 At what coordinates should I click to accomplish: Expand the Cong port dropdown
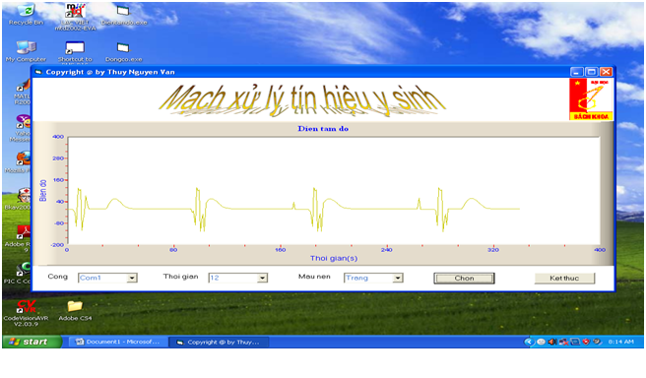131,278
